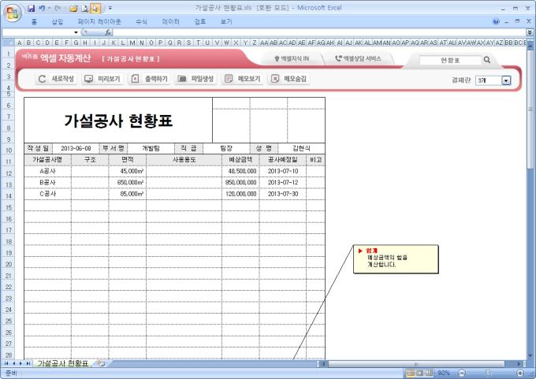The width and height of the screenshot is (536, 379).
Task: Switch to the 검토 tab
Action: tap(200, 21)
